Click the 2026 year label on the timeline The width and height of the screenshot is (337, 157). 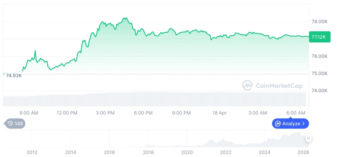pyautogui.click(x=303, y=152)
